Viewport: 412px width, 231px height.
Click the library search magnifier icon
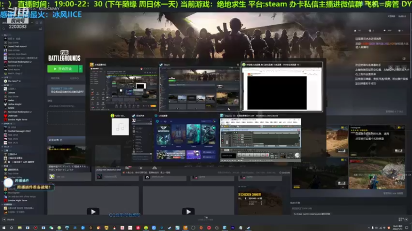(4, 29)
